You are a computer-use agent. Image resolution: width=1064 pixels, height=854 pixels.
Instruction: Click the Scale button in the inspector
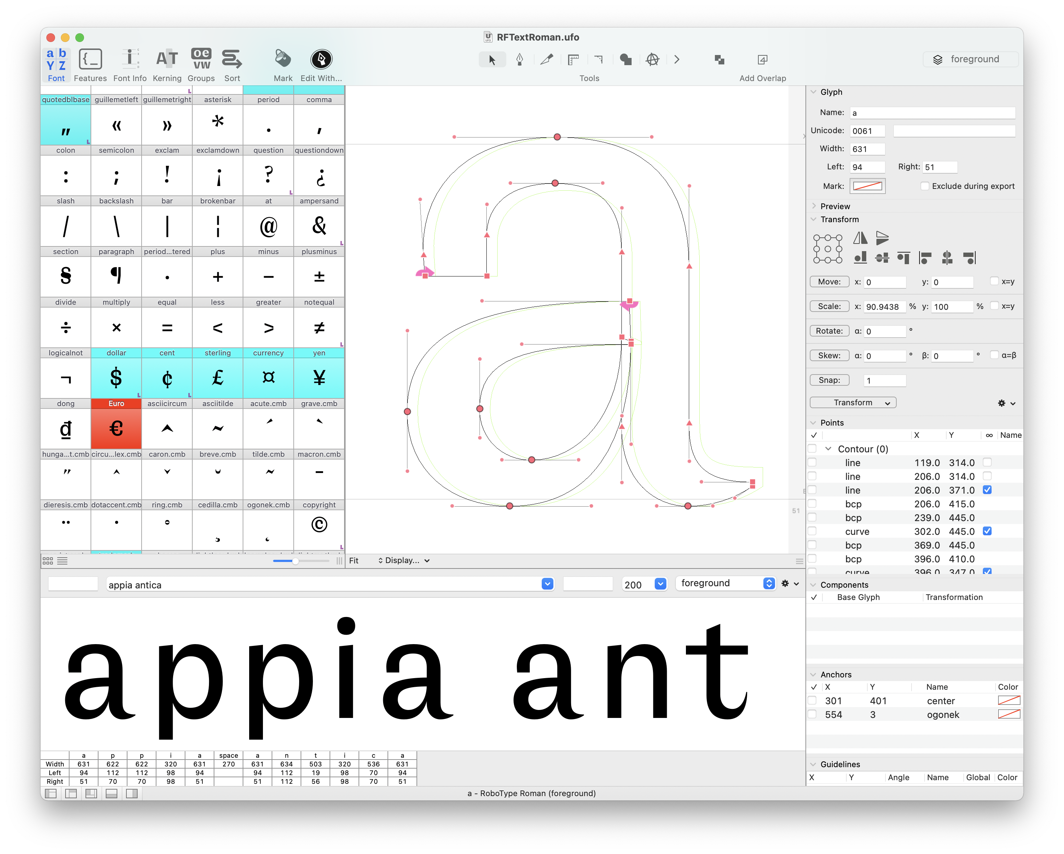[x=829, y=306]
